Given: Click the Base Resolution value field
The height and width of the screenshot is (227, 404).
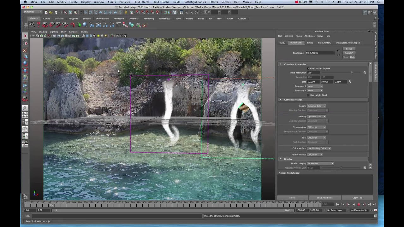Looking at the screenshot, I should (314, 73).
